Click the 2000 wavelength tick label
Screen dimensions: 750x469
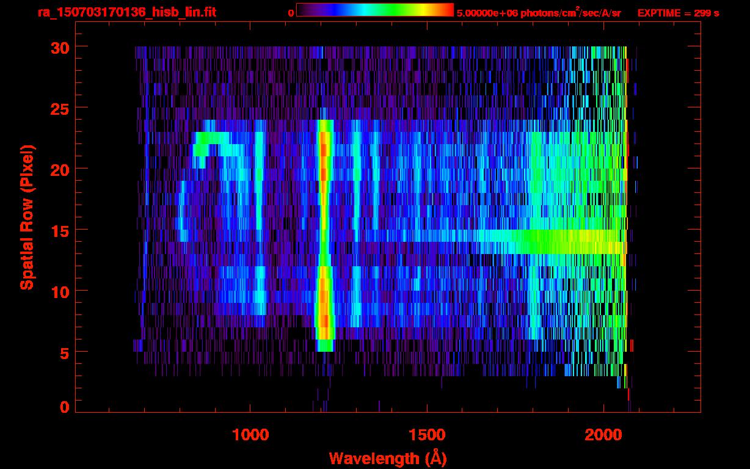[x=603, y=435]
